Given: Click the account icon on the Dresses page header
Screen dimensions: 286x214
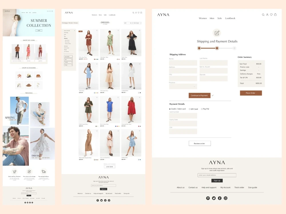Looking at the screenshot, I should pos(136,13).
